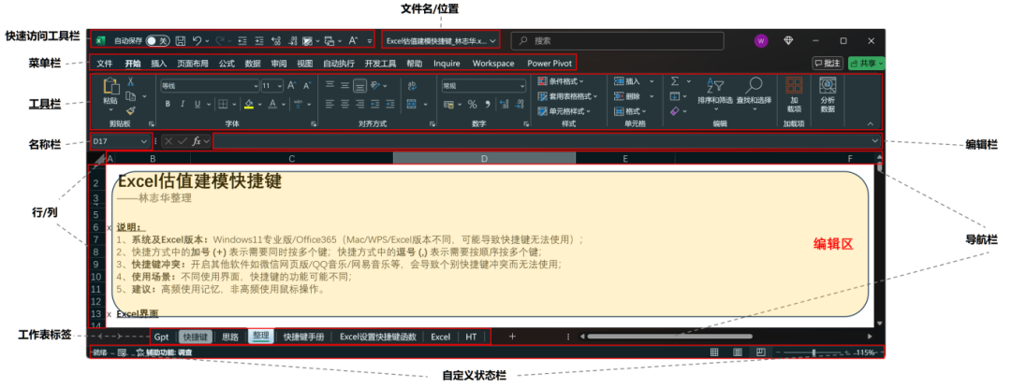Click the Insert Function fx icon
Image resolution: width=1011 pixels, height=388 pixels.
tap(197, 141)
